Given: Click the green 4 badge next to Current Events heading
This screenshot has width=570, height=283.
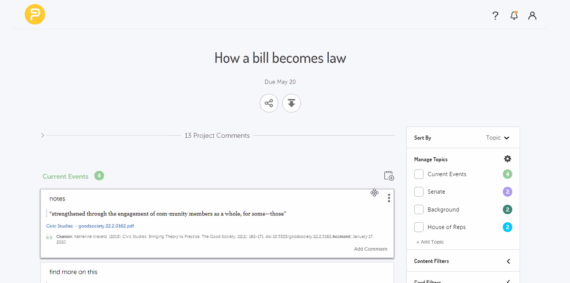Looking at the screenshot, I should (99, 176).
